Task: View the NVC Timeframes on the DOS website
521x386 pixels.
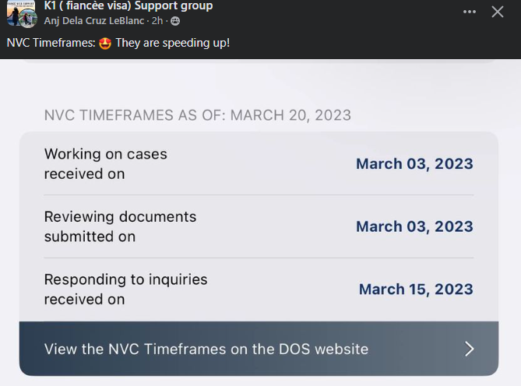Action: click(259, 349)
